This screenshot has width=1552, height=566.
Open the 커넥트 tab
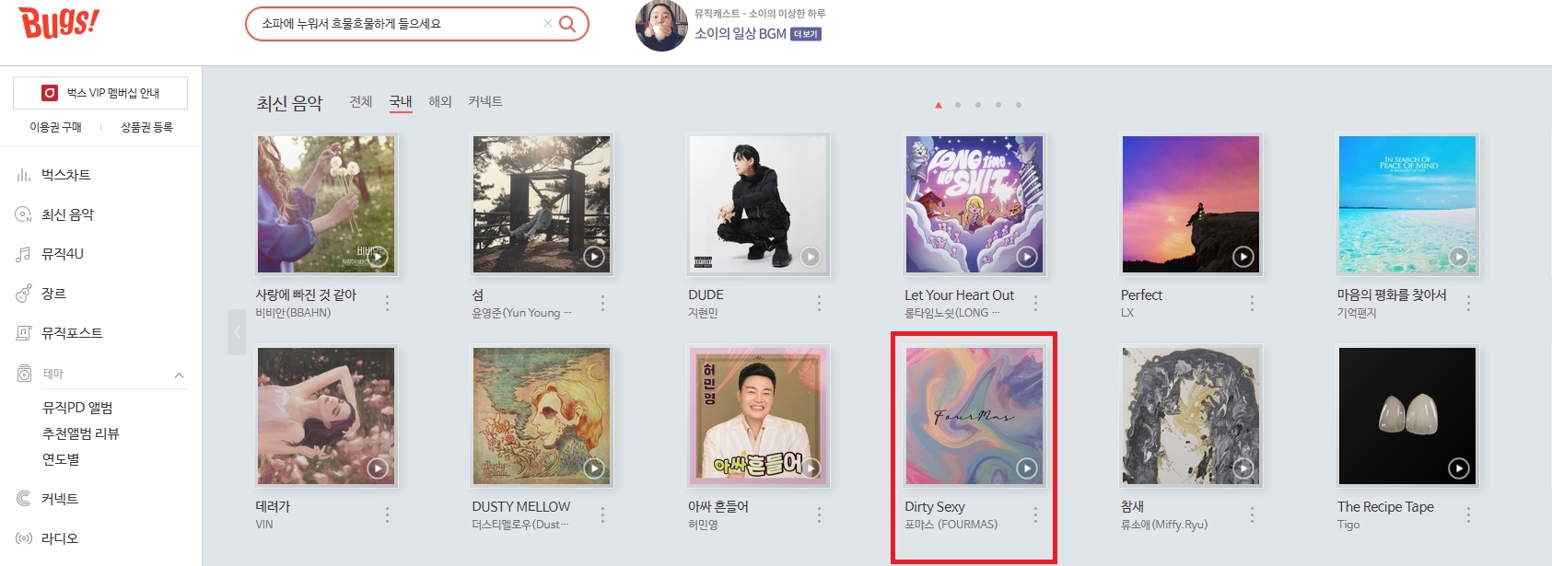click(x=485, y=101)
